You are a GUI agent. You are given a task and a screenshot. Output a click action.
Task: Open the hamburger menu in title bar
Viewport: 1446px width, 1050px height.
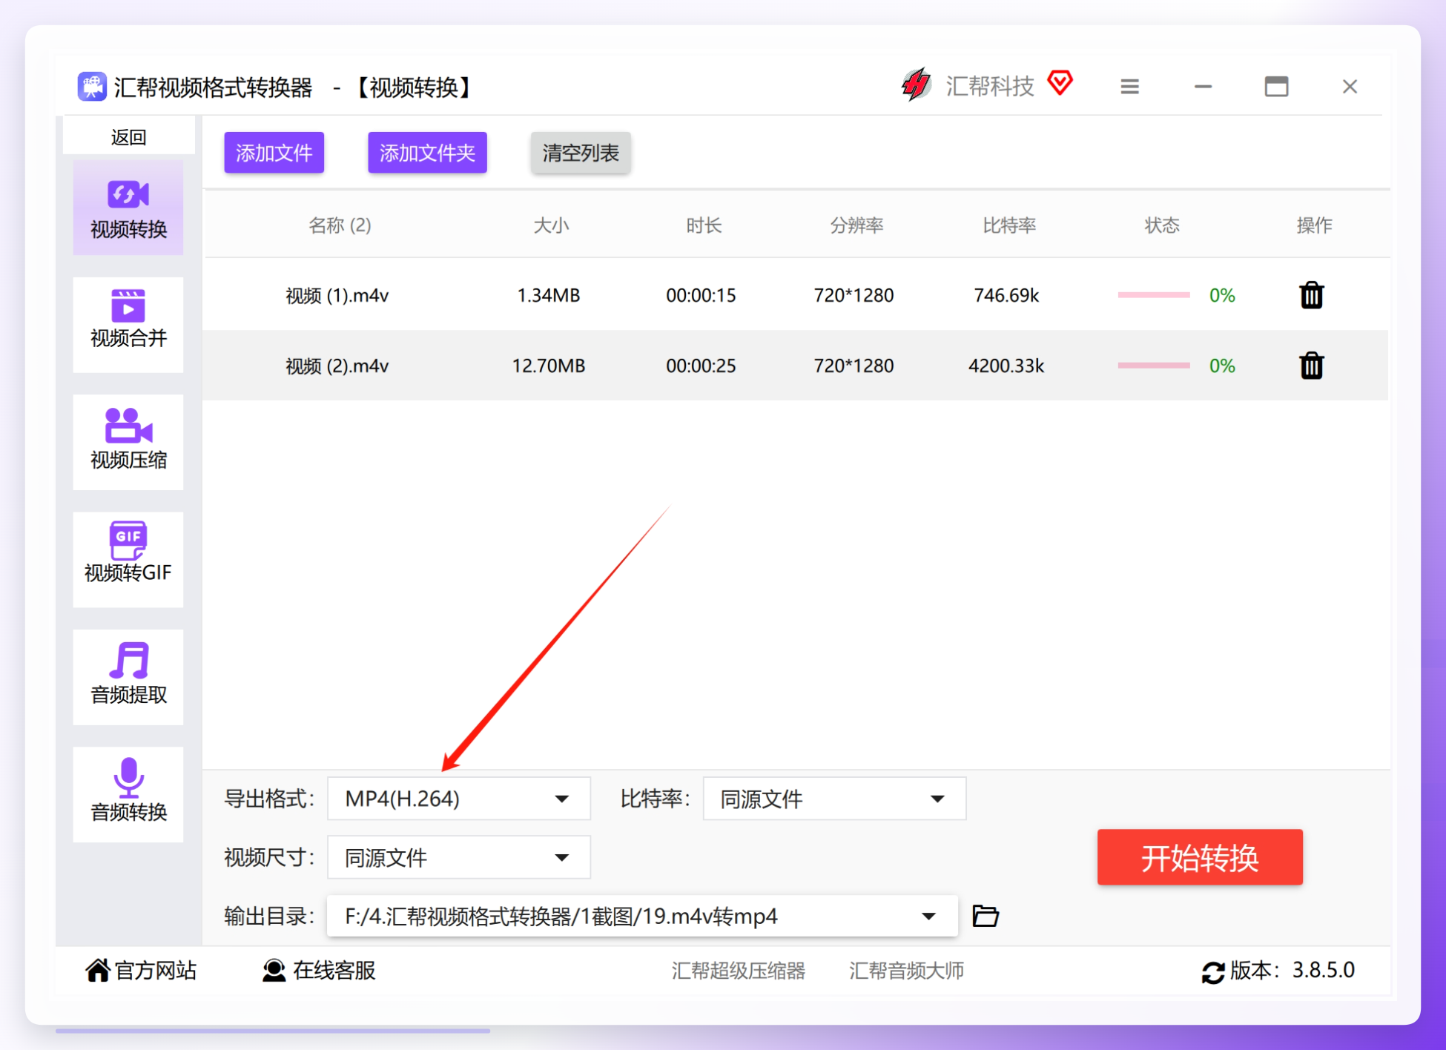pos(1129,87)
